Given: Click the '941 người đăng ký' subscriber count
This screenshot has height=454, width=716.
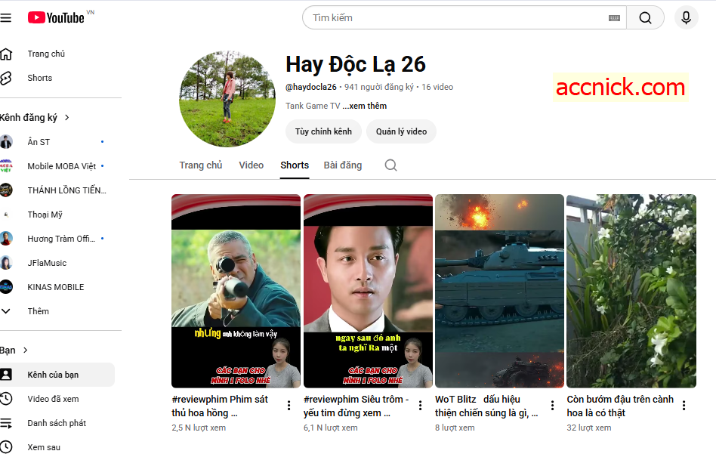Looking at the screenshot, I should (x=379, y=87).
